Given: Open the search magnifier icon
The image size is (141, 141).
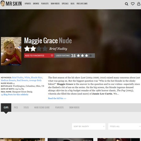Looking at the screenshot, I should [x=127, y=4].
